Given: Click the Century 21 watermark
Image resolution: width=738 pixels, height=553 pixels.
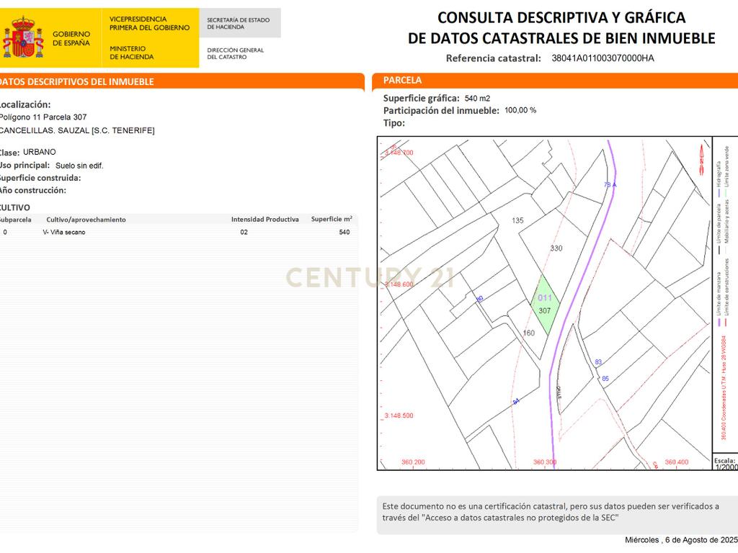Looking at the screenshot, I should [x=370, y=277].
